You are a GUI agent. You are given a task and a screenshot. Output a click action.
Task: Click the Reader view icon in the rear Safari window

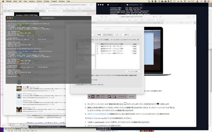(x=43, y=5)
